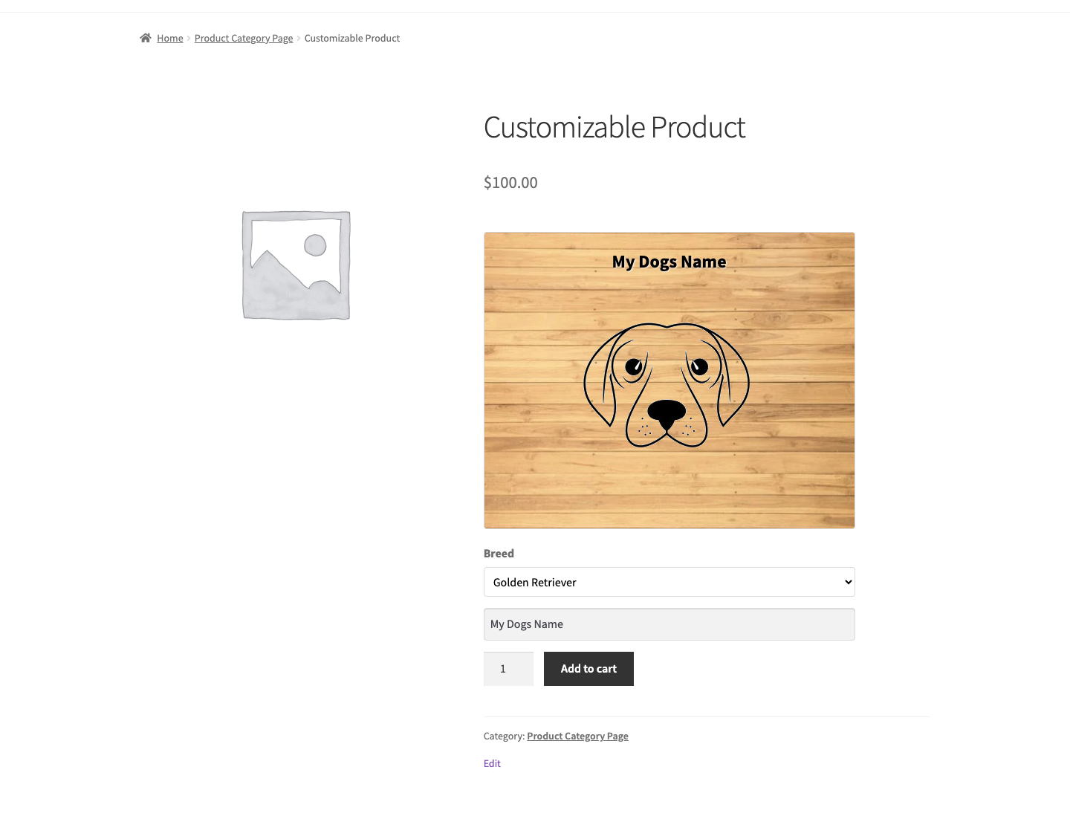Click the purple Edit link
This screenshot has height=816, width=1070.
tap(492, 763)
